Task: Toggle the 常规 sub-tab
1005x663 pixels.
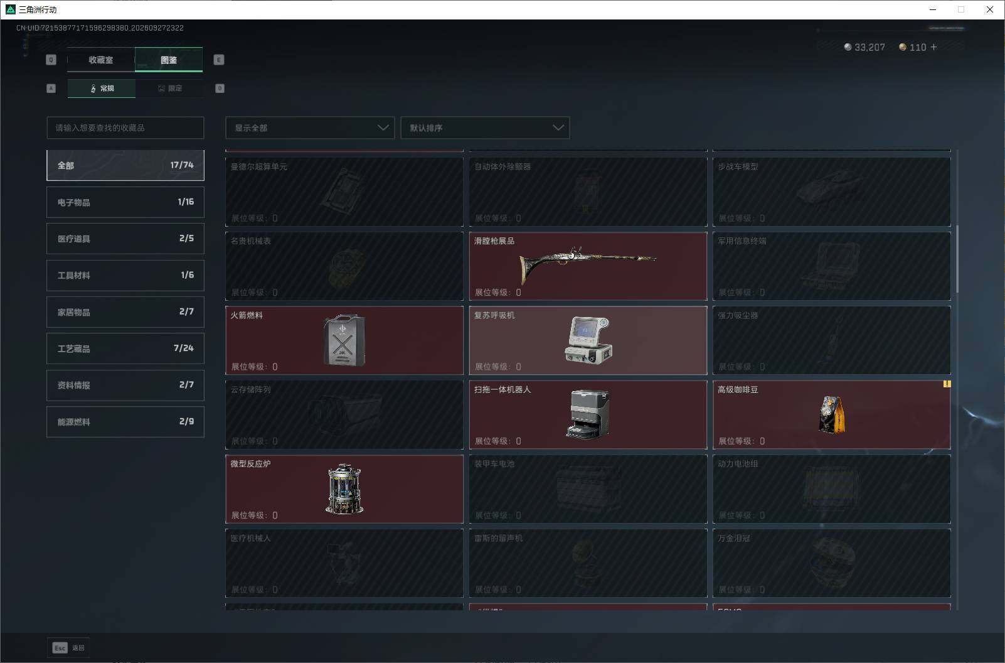Action: coord(102,89)
